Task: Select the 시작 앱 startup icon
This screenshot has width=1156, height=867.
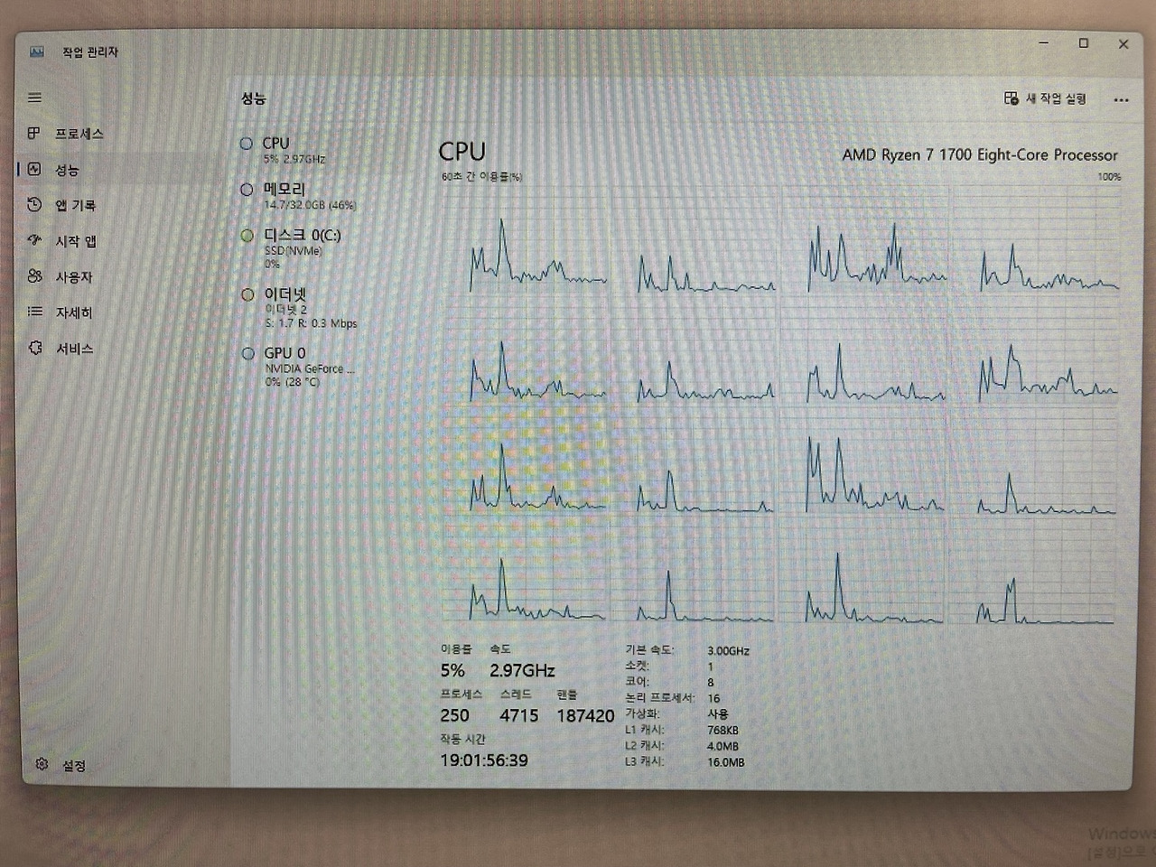Action: 34,240
